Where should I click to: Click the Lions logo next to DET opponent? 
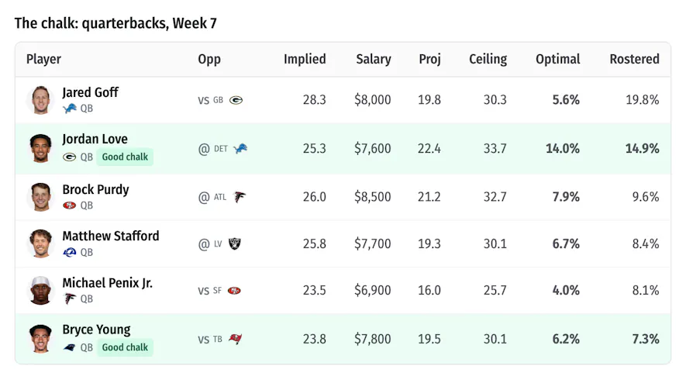coord(240,149)
